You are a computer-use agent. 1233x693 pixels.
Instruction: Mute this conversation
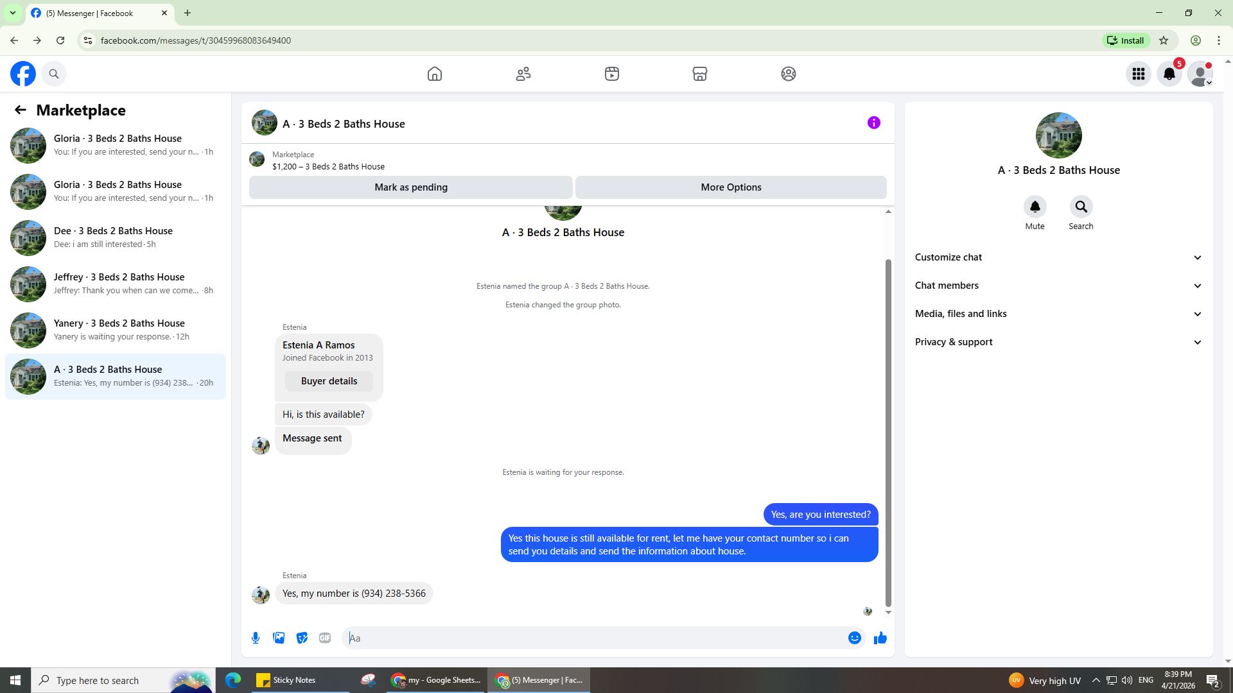pyautogui.click(x=1035, y=207)
